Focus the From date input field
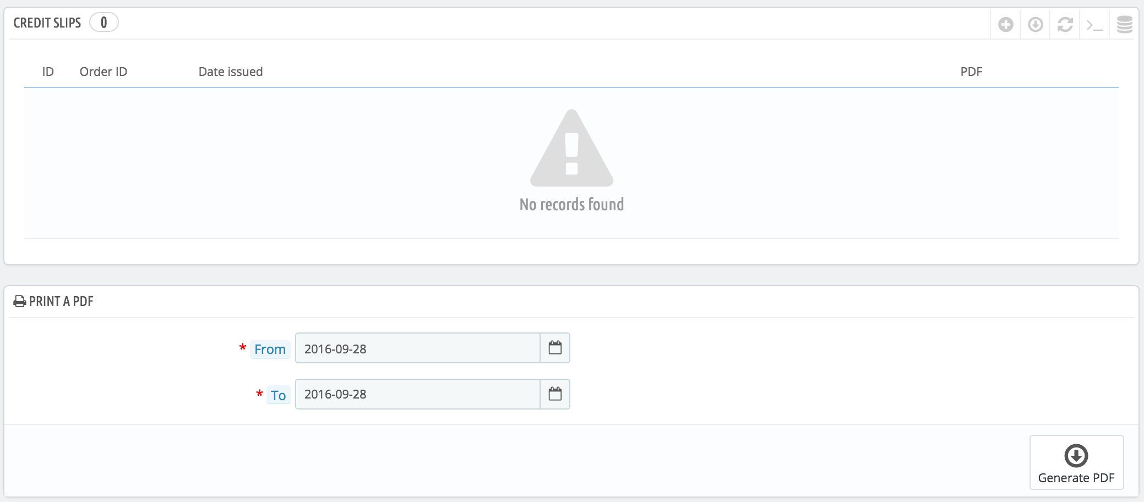The height and width of the screenshot is (502, 1144). pos(417,348)
